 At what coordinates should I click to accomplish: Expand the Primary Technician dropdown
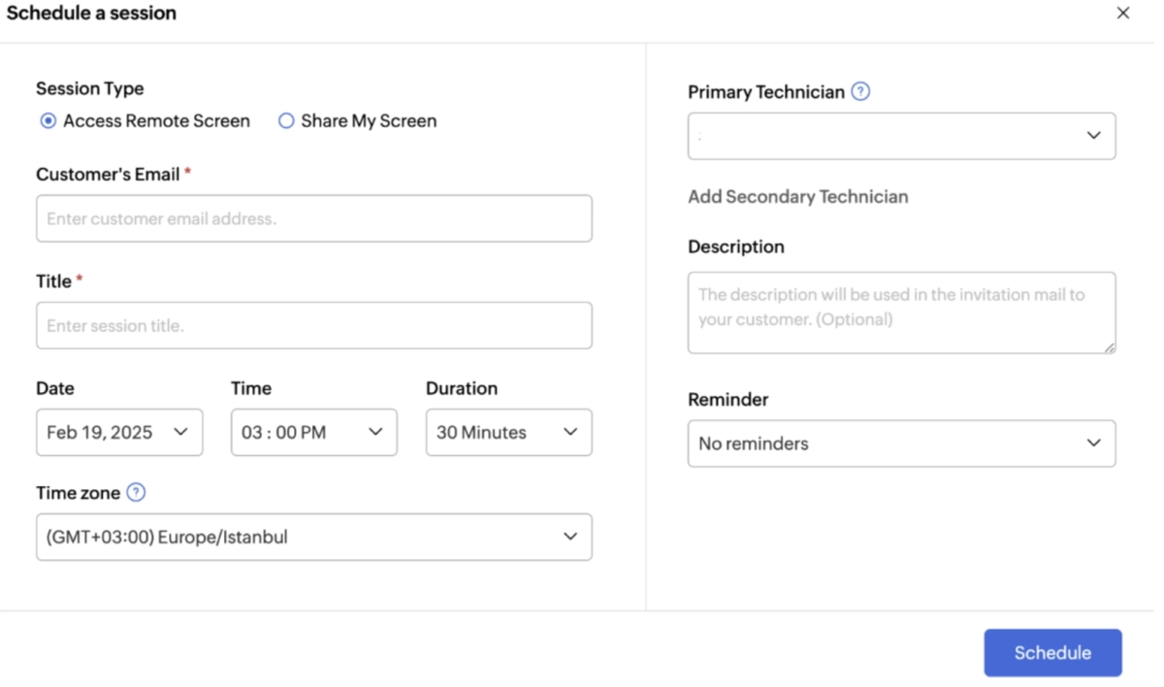[900, 135]
